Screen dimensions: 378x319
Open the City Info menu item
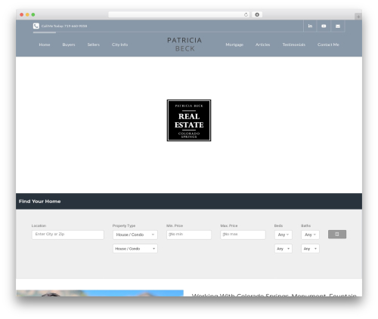119,44
